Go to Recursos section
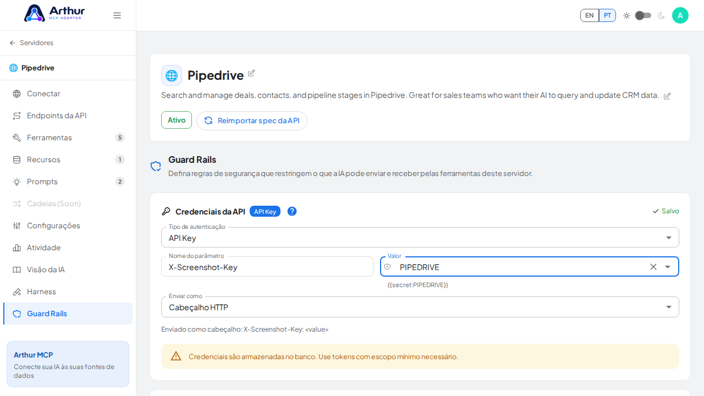The height and width of the screenshot is (396, 704). [68, 159]
